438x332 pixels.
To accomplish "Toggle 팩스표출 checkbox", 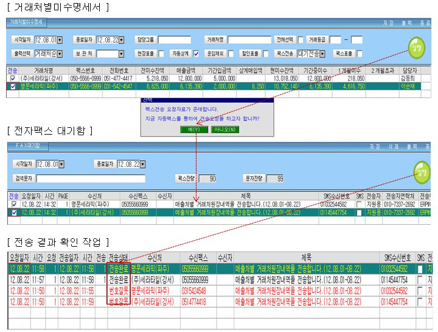I will pos(360,54).
